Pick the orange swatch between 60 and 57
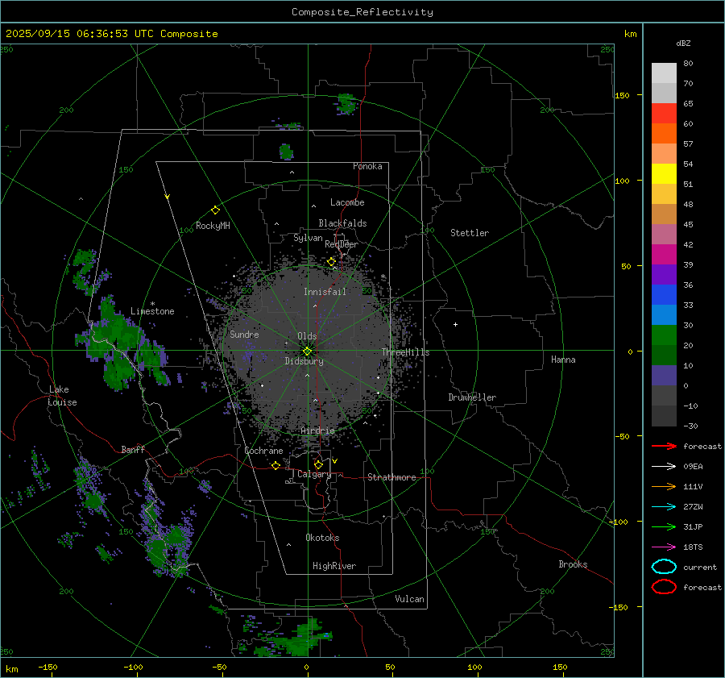725x678 pixels. click(664, 134)
